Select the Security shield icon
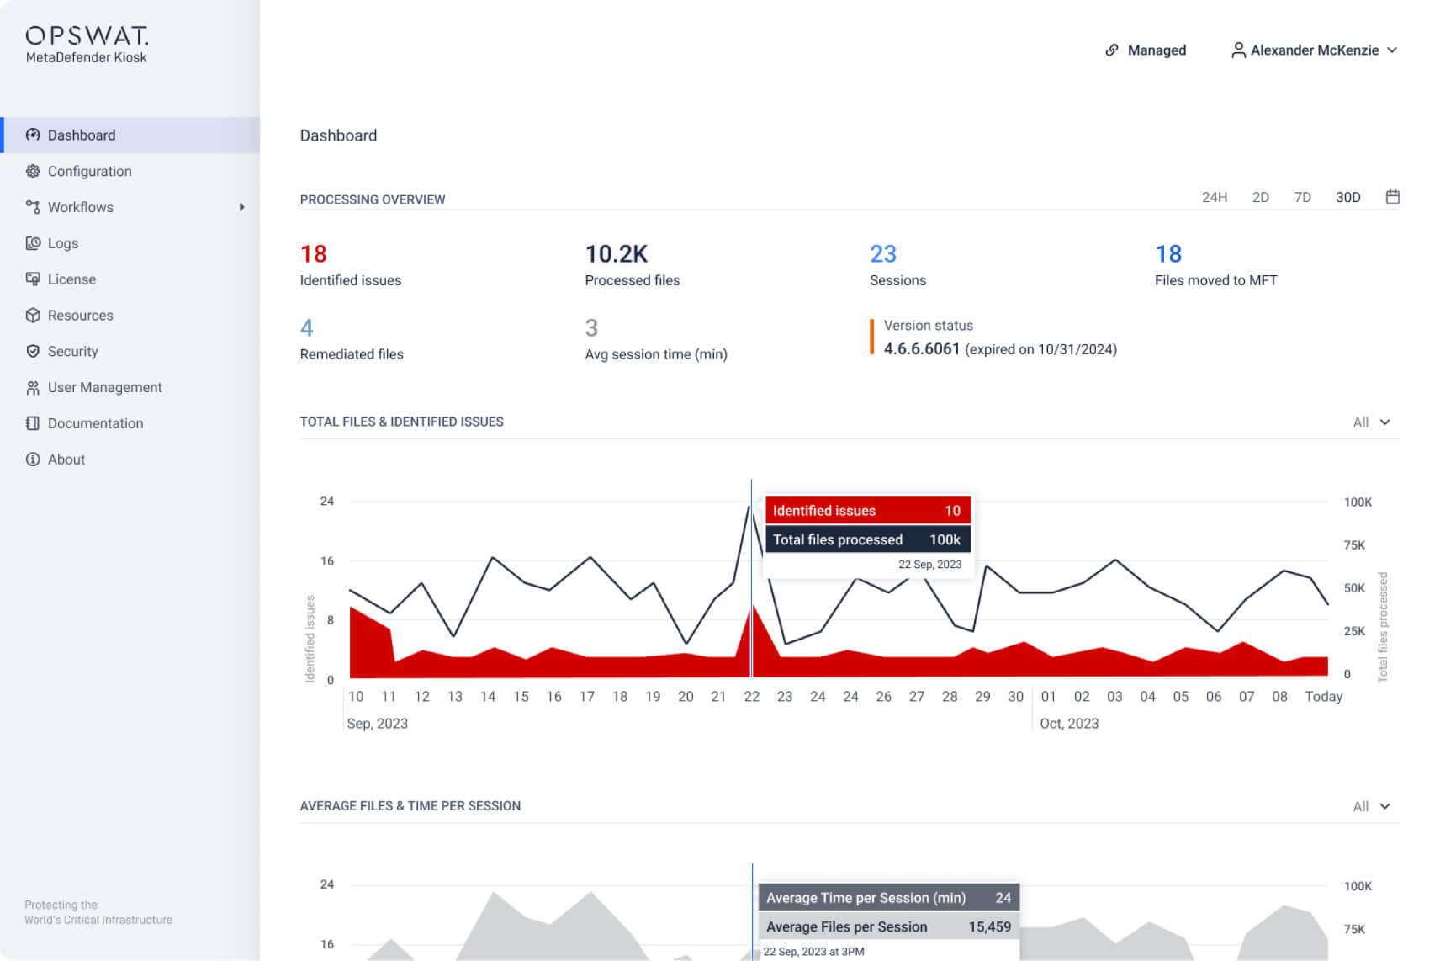The height and width of the screenshot is (961, 1440). click(33, 351)
